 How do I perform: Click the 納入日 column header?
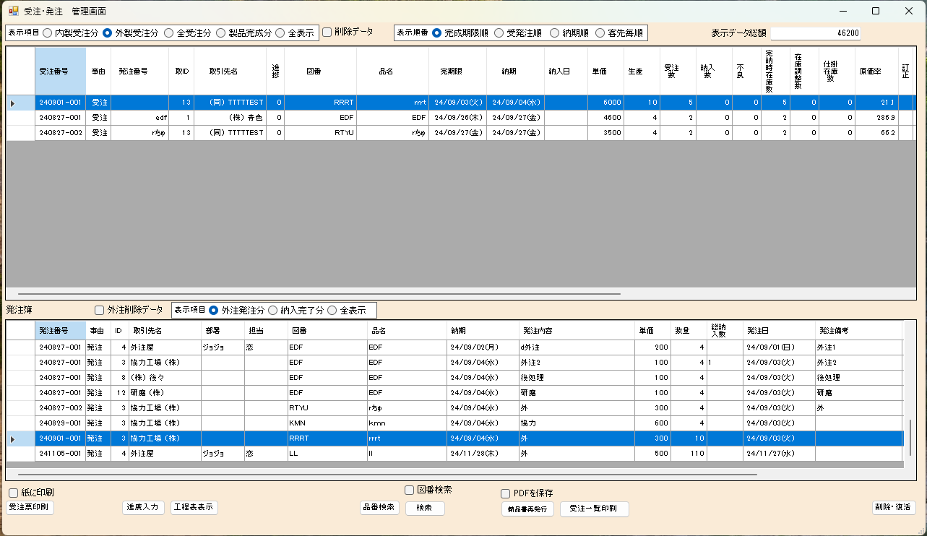click(x=566, y=72)
